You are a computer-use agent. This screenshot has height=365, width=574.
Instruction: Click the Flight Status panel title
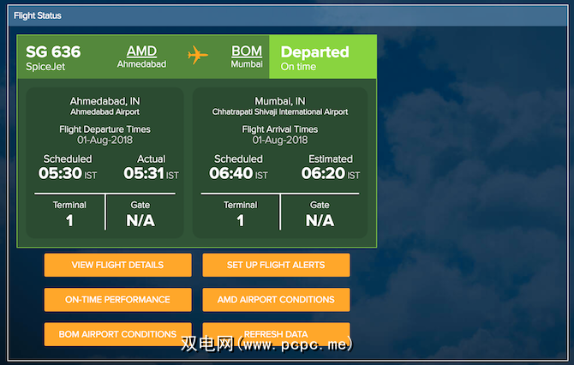[38, 15]
